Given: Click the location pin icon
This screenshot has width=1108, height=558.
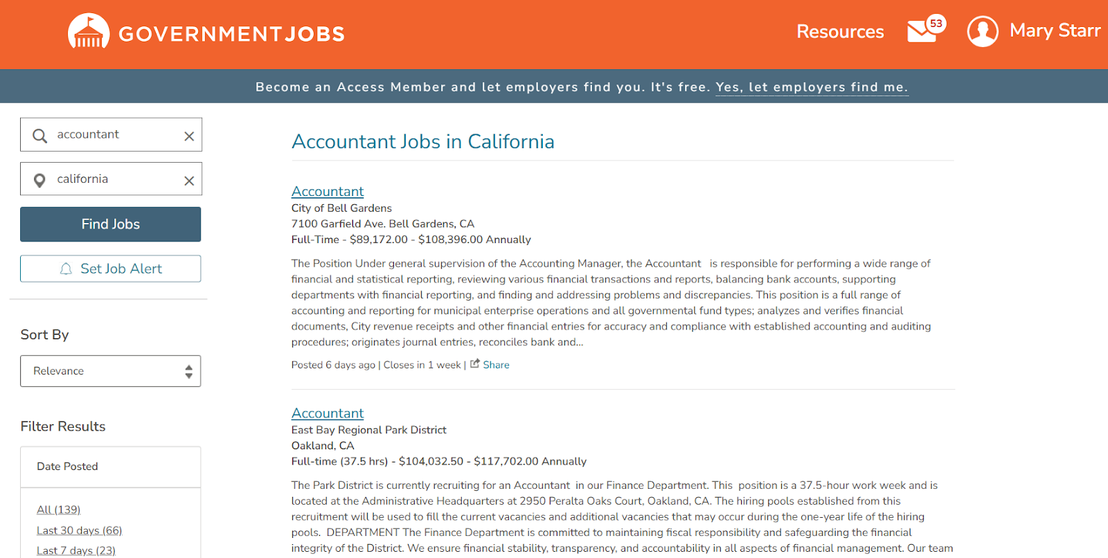Looking at the screenshot, I should 39,179.
